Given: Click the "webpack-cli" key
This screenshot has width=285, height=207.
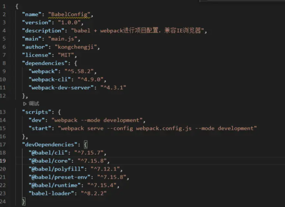Looking at the screenshot, I should (50, 80).
